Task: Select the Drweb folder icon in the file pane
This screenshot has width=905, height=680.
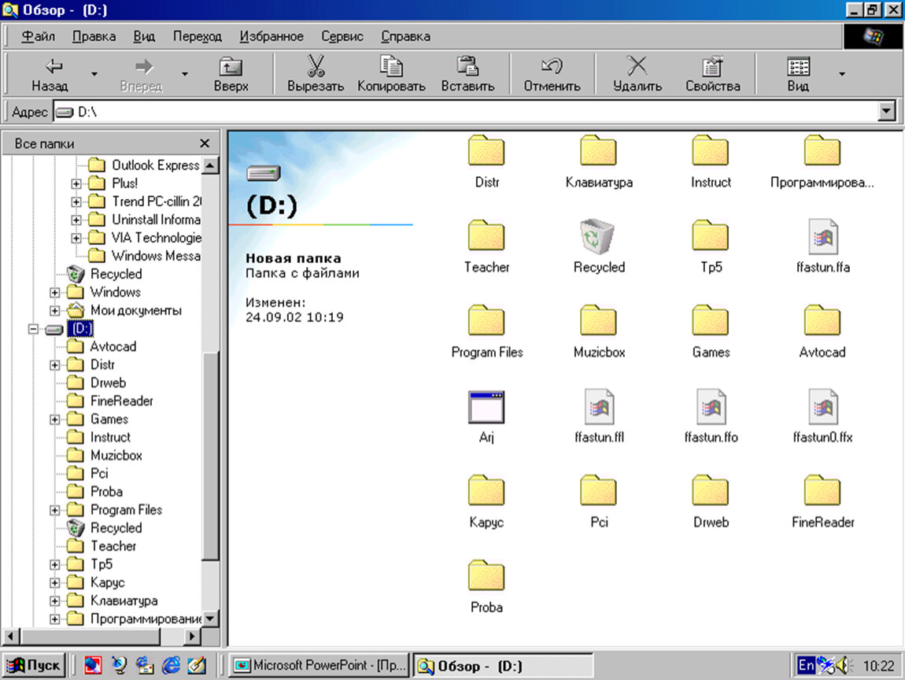Action: click(711, 490)
